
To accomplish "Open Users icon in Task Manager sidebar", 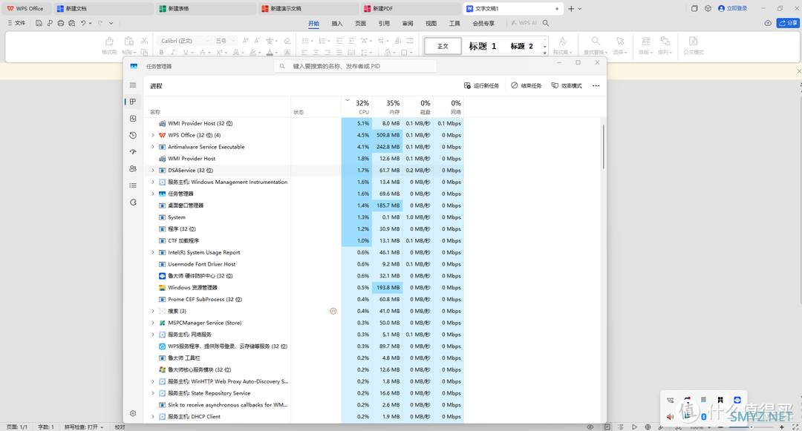I will (x=133, y=168).
